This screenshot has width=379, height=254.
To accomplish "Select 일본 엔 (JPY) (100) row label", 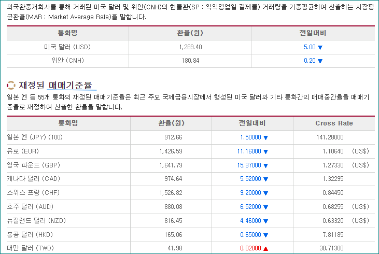I will 35,137.
